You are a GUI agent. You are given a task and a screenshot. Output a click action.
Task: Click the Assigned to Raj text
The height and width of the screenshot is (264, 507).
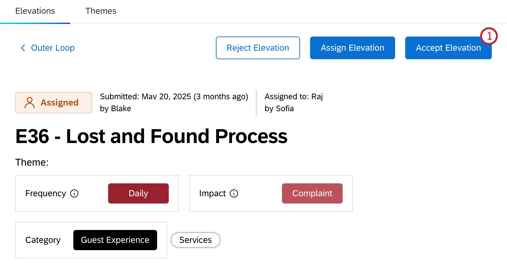(x=293, y=96)
